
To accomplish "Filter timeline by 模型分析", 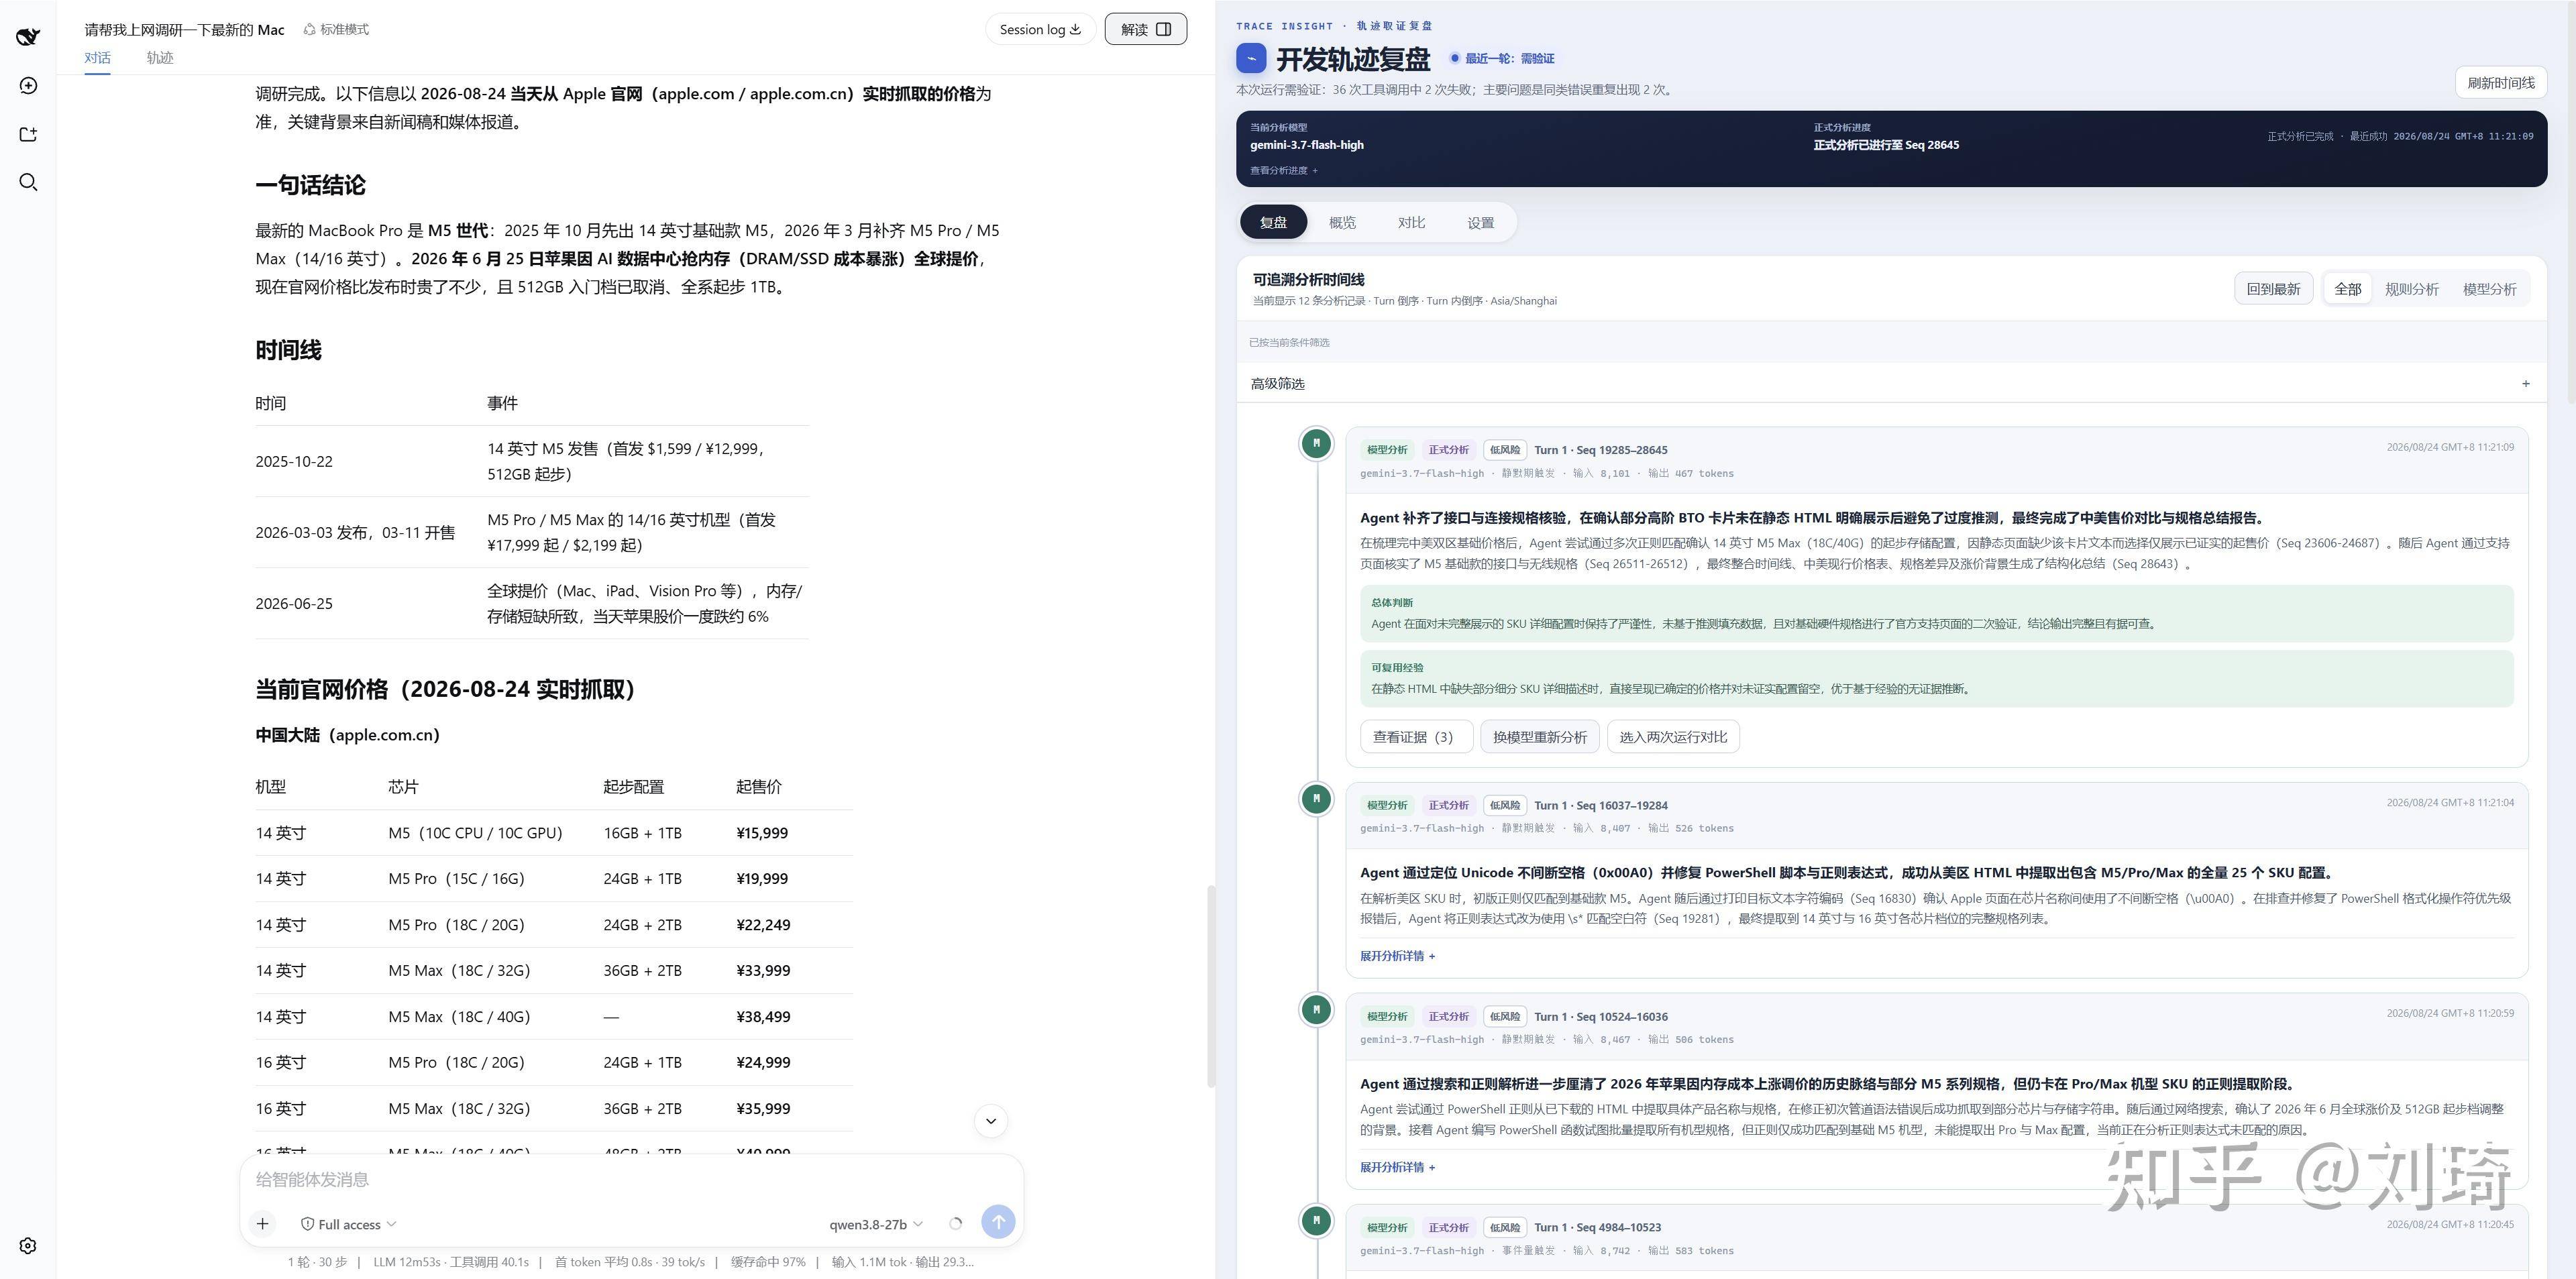I will coord(2489,289).
